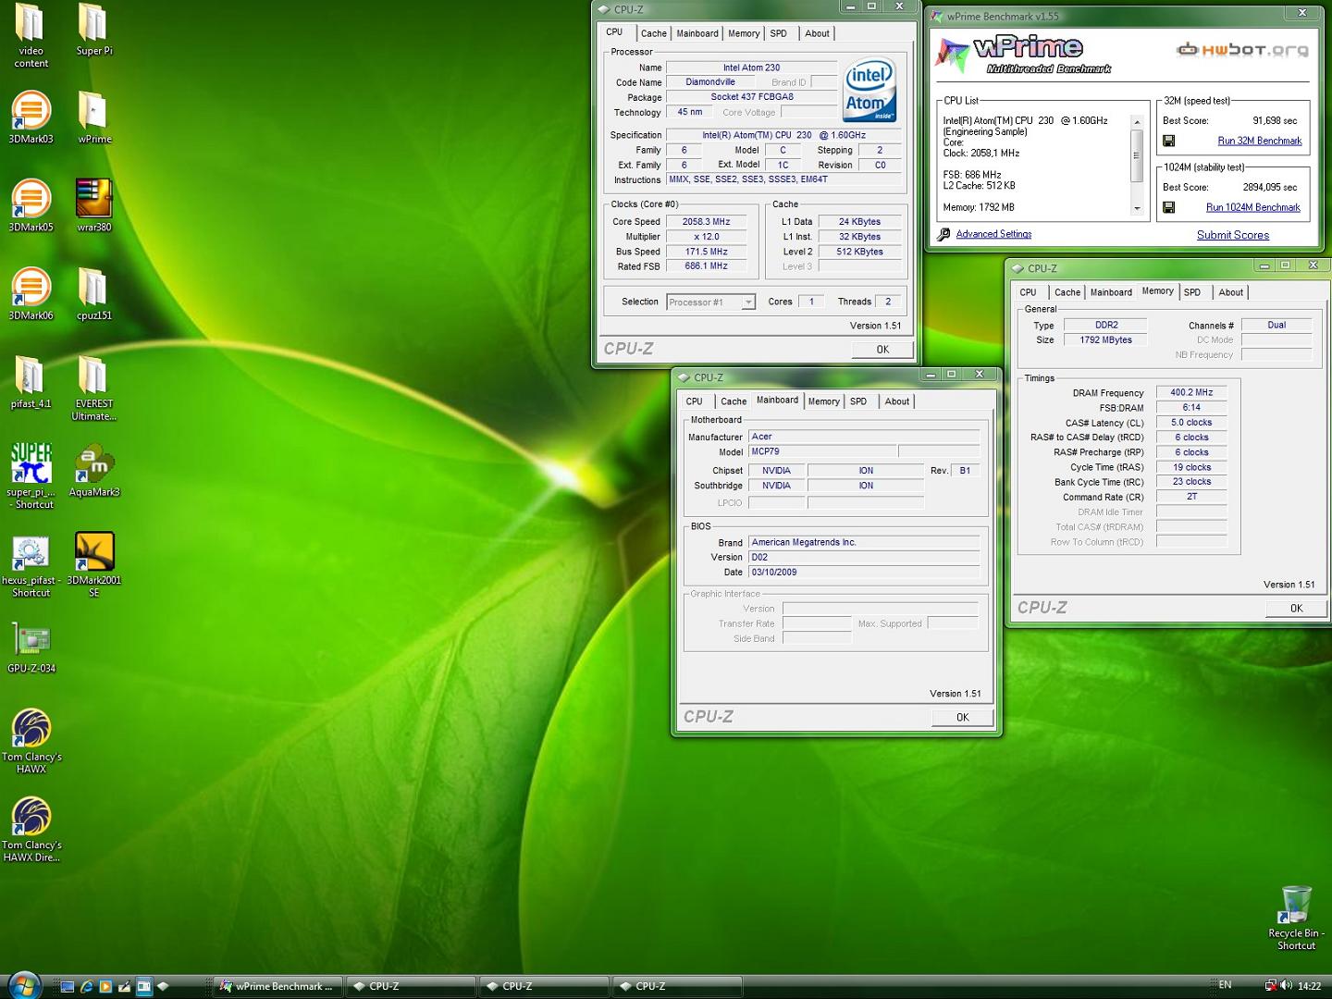
Task: Click the Core Speed value 2058.3 MHz
Action: pyautogui.click(x=707, y=222)
